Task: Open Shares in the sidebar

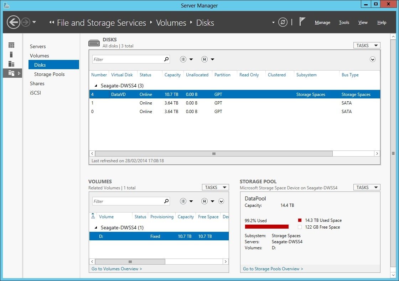Action: tap(37, 83)
